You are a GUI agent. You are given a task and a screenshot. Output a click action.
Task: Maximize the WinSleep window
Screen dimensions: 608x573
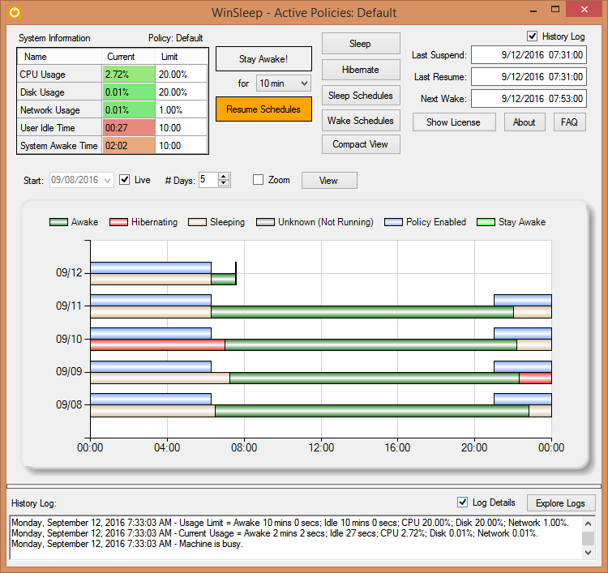(555, 9)
